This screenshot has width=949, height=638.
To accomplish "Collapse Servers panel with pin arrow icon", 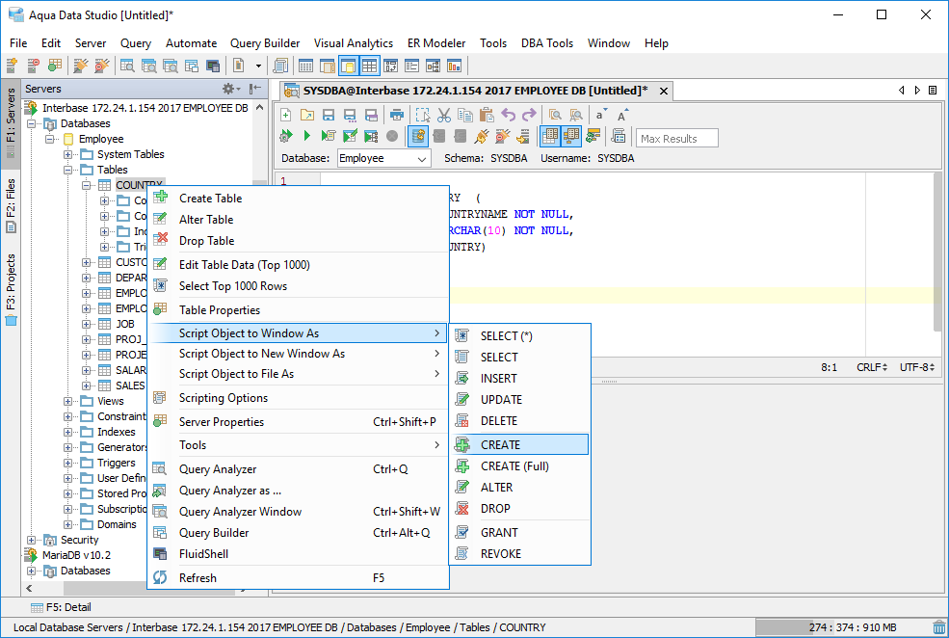I will tap(255, 89).
